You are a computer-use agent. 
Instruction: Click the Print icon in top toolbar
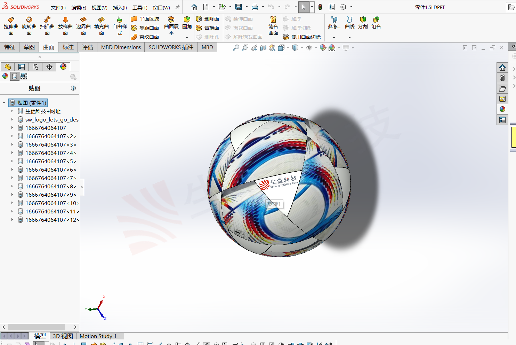tap(255, 7)
